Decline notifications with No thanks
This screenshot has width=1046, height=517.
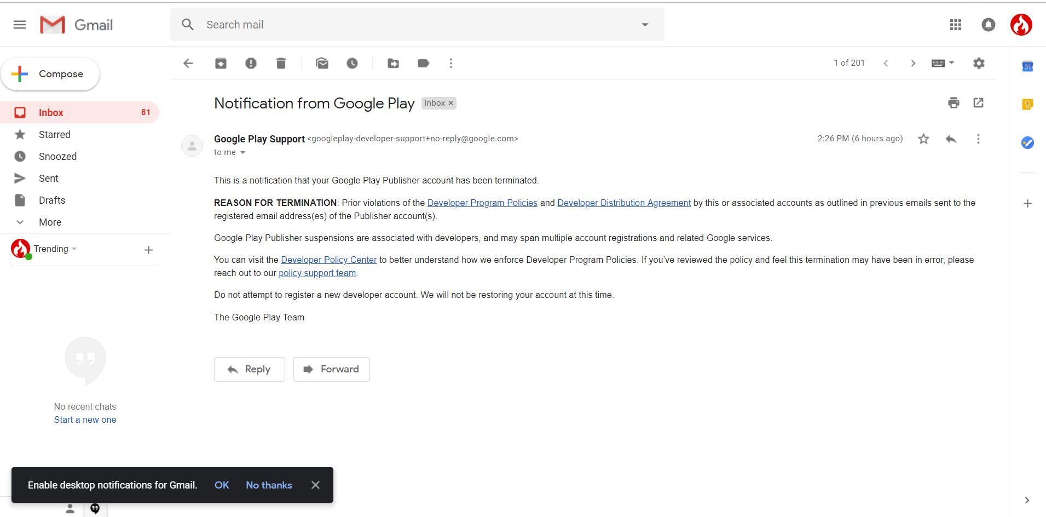click(x=269, y=485)
